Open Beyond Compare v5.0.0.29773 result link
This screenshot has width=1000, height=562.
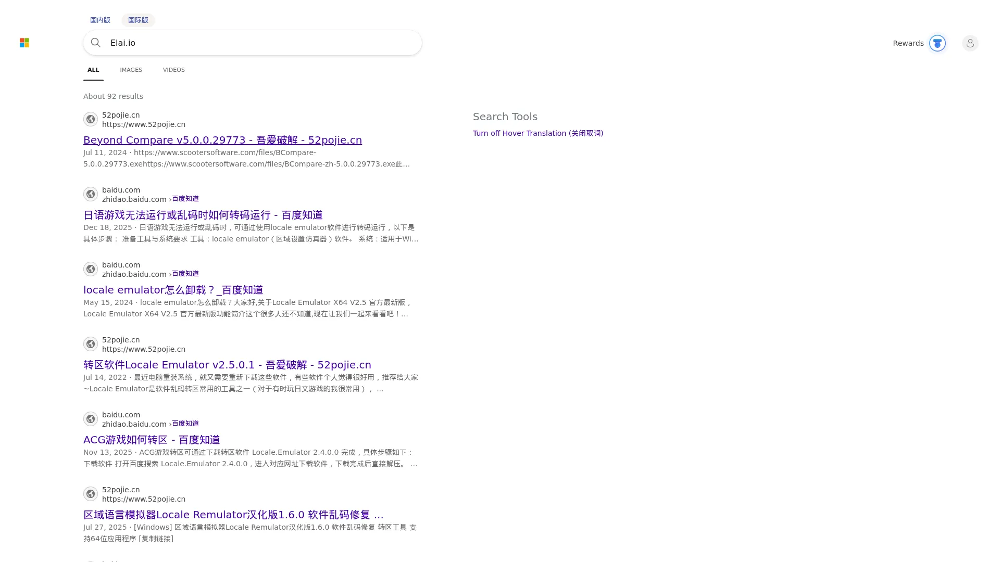click(x=222, y=140)
